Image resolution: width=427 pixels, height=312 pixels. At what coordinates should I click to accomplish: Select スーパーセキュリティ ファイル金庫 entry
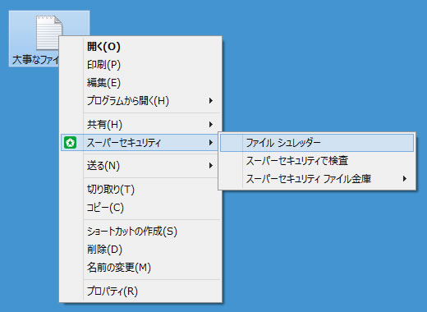point(317,179)
